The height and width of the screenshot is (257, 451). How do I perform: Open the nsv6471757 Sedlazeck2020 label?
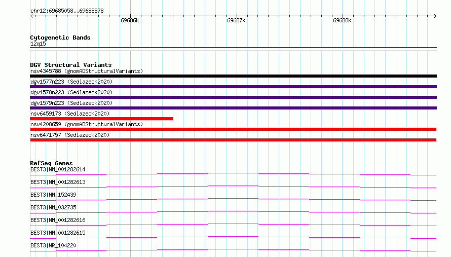click(70, 135)
